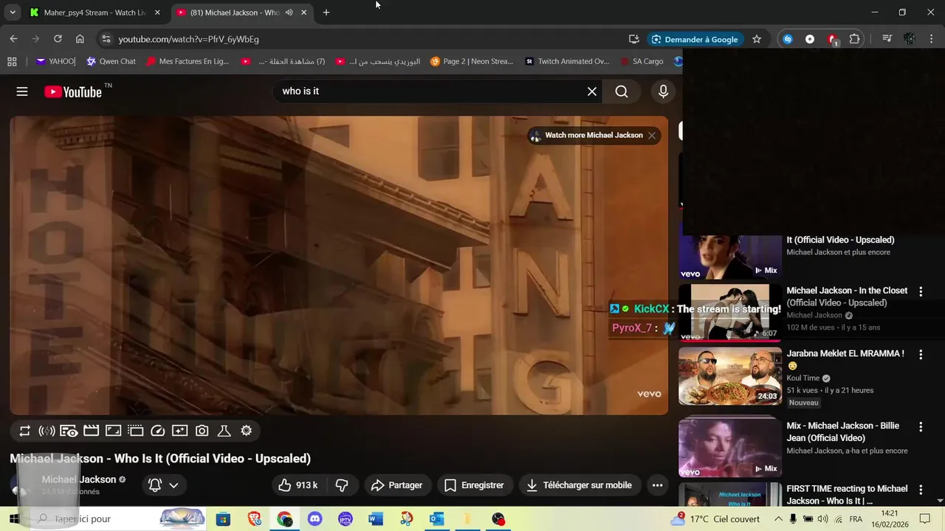Expand the notification bell dropdown chevron

click(x=173, y=485)
